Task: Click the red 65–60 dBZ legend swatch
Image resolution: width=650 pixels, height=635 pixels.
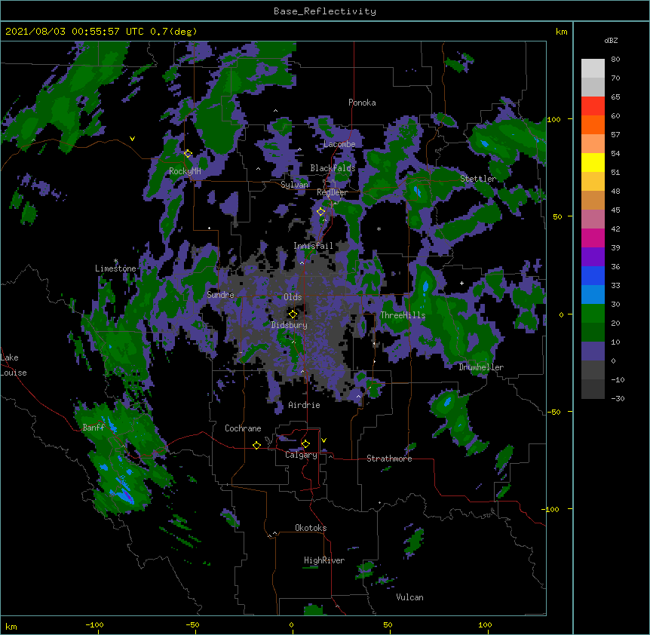Action: pos(593,106)
